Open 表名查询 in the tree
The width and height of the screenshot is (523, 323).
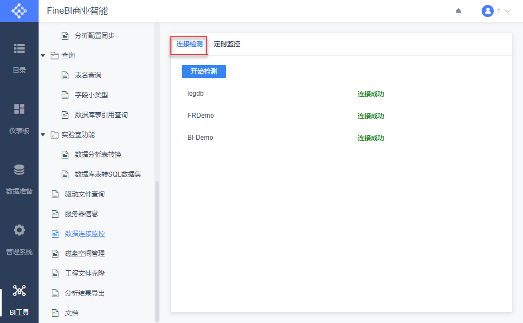pyautogui.click(x=88, y=75)
